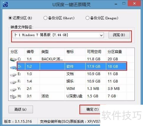The image size is (143, 126).
Task: Select the 备份分区 (Ghost) radio button
Action: [x=45, y=18]
